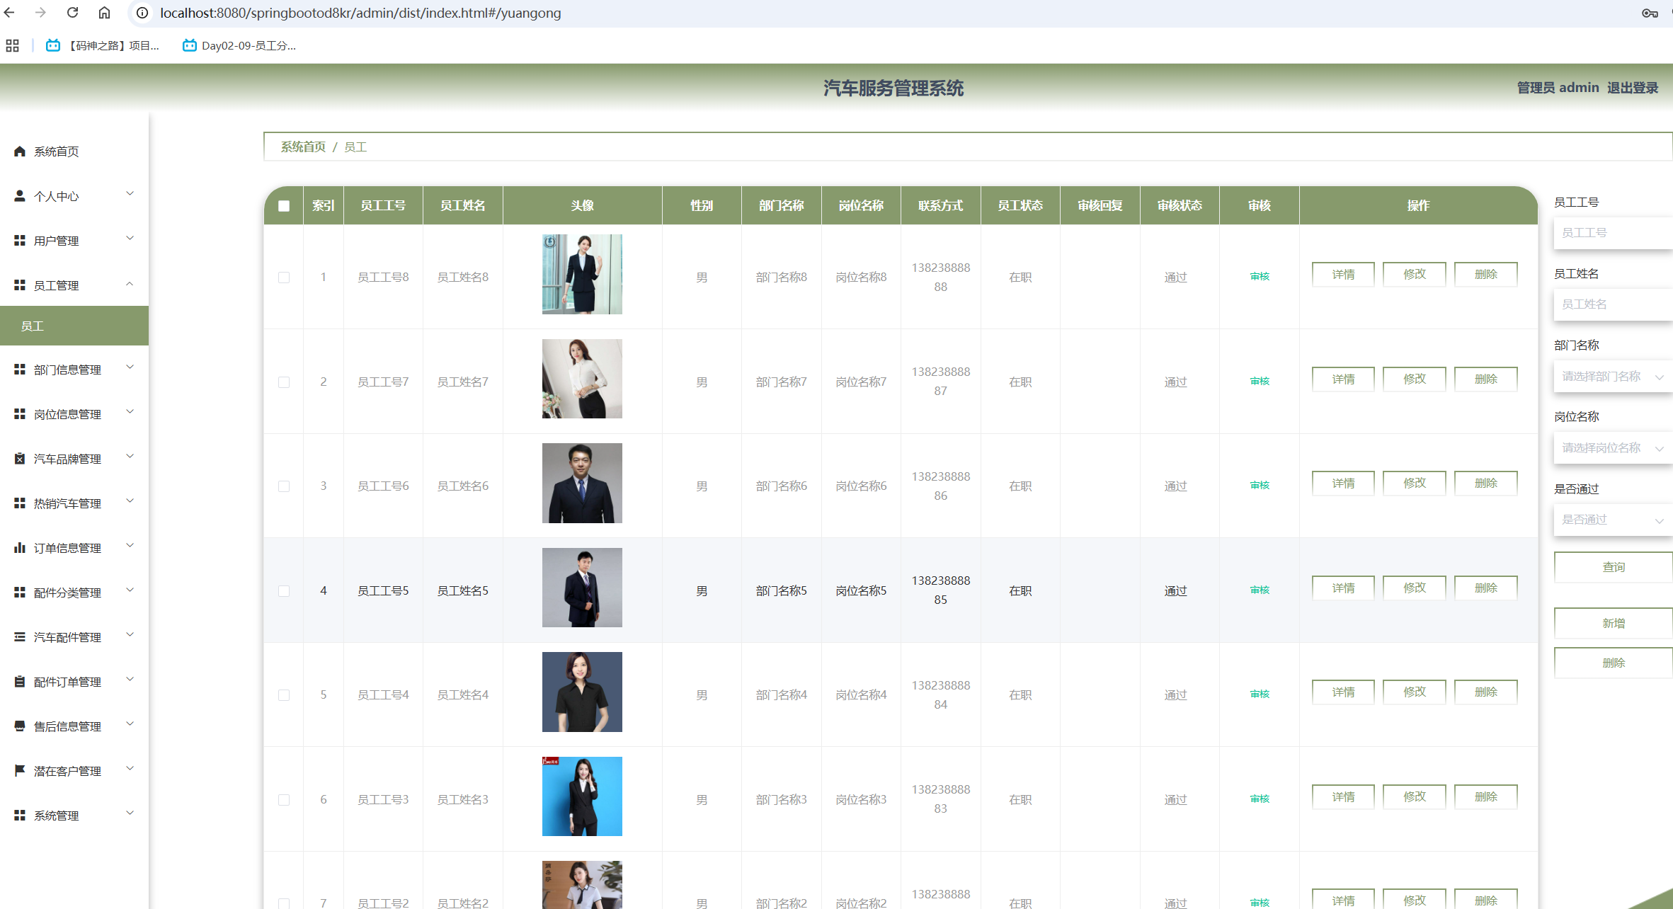The width and height of the screenshot is (1673, 909).
Task: Click the clipboard icon beside 配件订单管理
Action: click(x=20, y=681)
